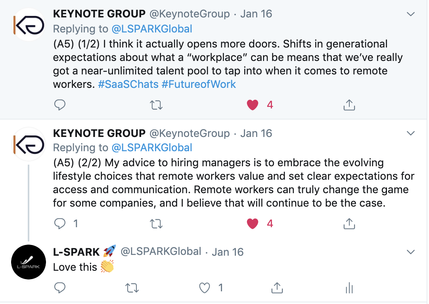View tweet analytics bar chart icon

pyautogui.click(x=349, y=288)
